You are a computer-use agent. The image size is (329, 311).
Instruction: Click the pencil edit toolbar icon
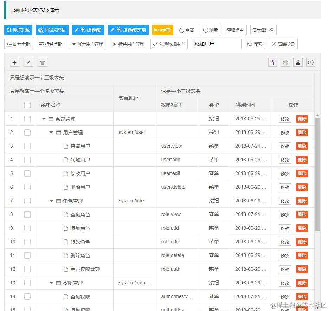(x=28, y=62)
